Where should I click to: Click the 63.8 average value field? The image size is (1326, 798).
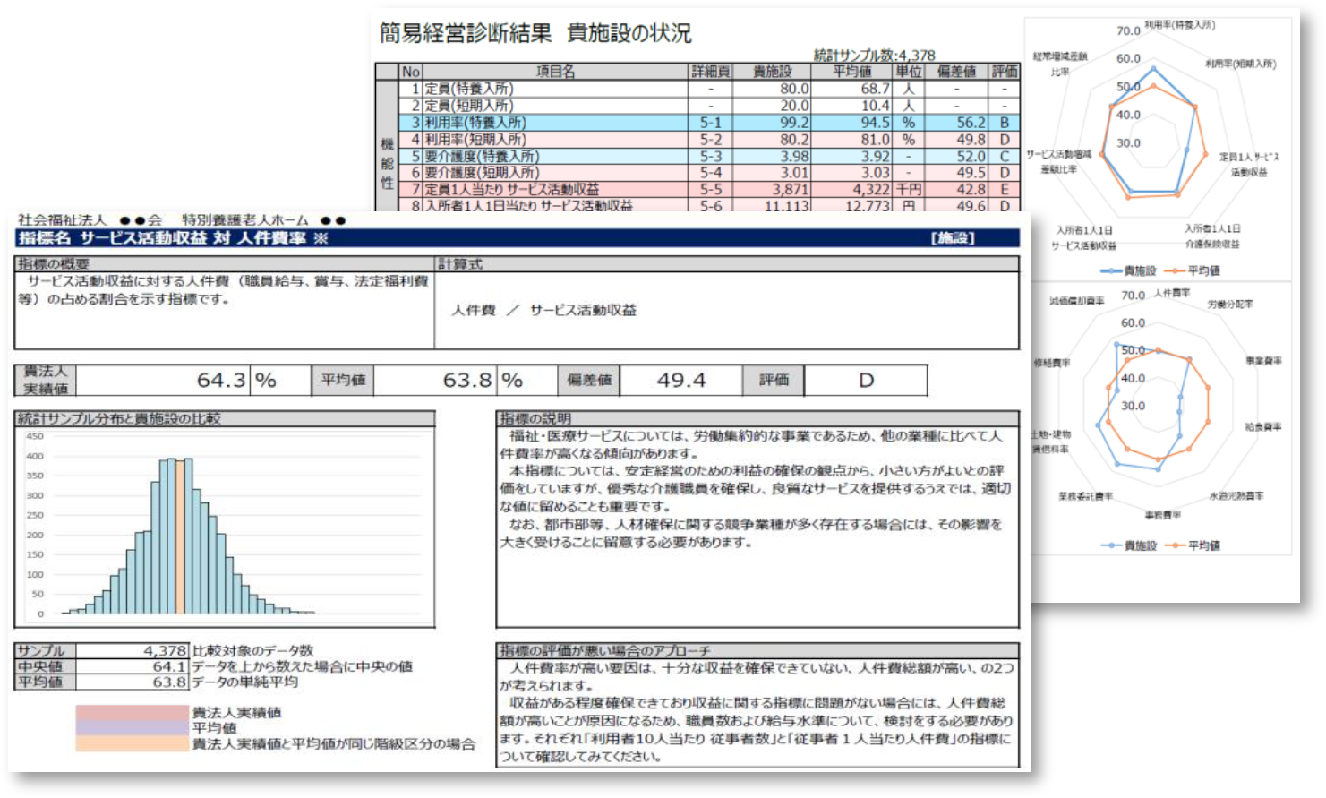436,380
